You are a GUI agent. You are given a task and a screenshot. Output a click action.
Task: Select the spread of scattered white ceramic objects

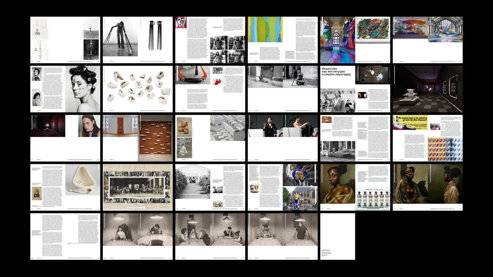click(138, 89)
